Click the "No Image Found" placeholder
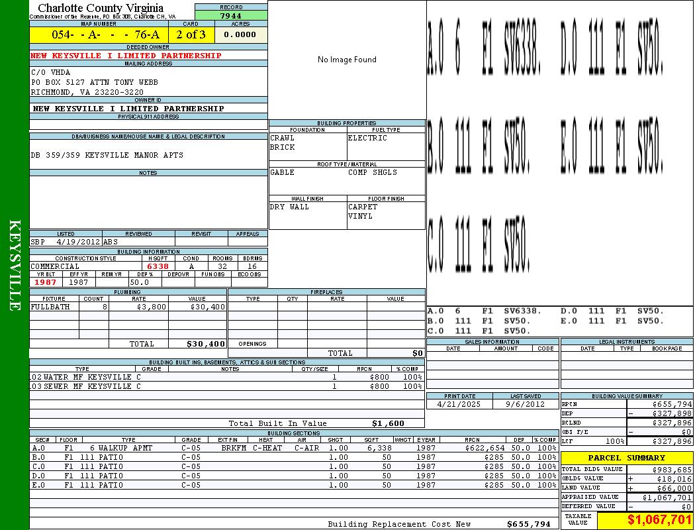Image resolution: width=695 pixels, height=530 pixels. pos(347,60)
